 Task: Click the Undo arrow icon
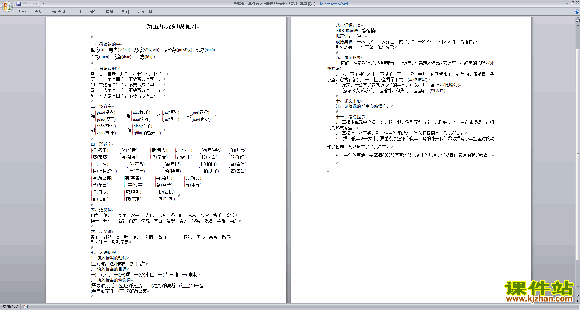pos(25,4)
